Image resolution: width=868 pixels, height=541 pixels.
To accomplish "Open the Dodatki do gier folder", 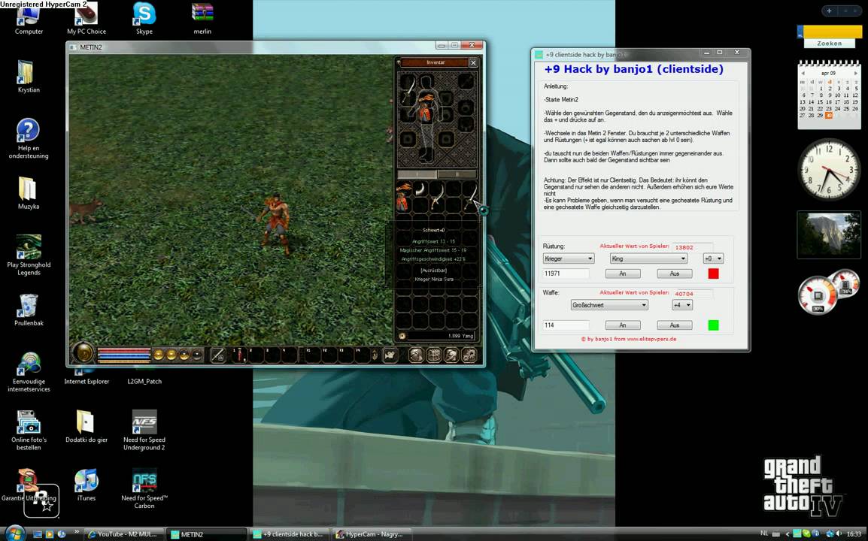I will coord(86,427).
